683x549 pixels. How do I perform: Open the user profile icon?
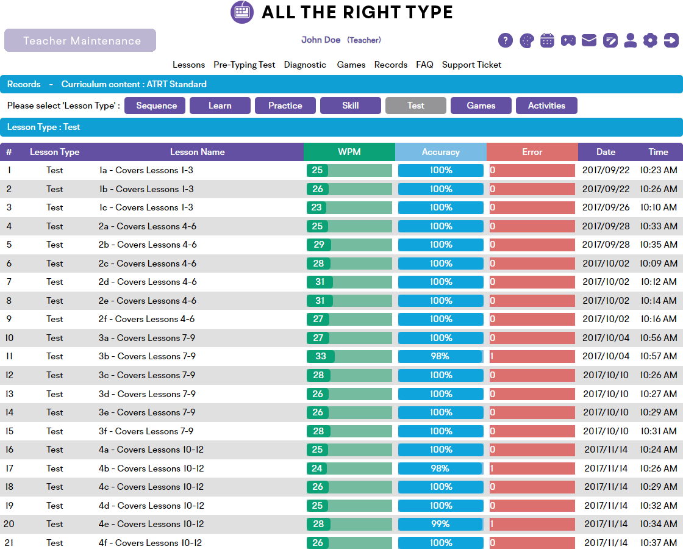pyautogui.click(x=631, y=40)
